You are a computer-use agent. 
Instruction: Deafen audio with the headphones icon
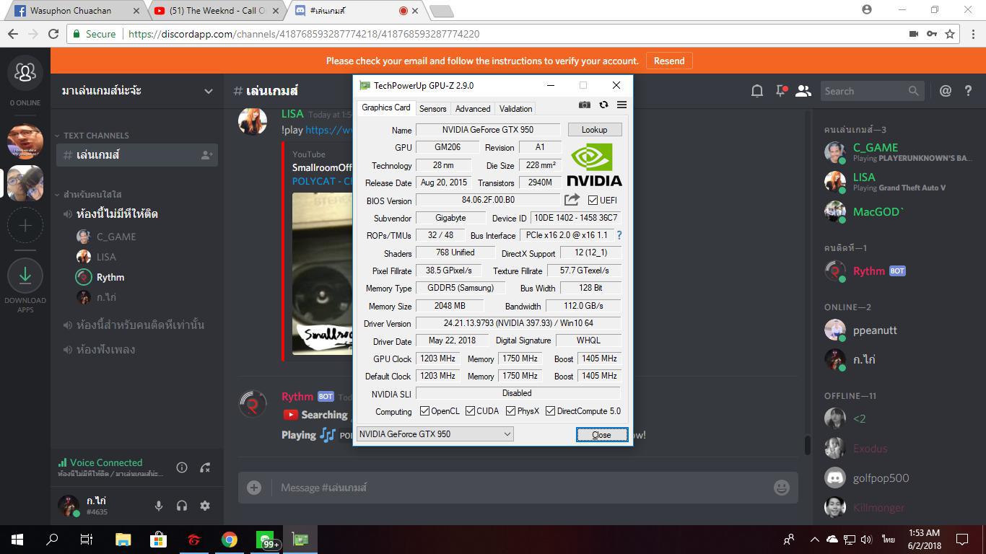pos(182,506)
